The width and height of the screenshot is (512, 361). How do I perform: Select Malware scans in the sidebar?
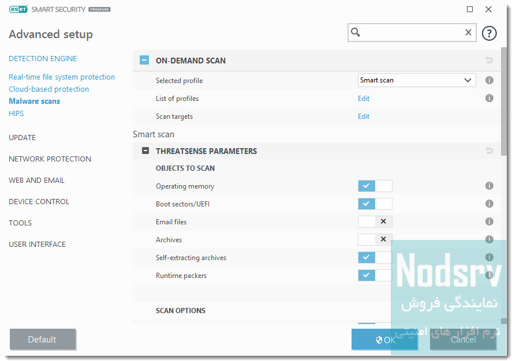point(34,101)
